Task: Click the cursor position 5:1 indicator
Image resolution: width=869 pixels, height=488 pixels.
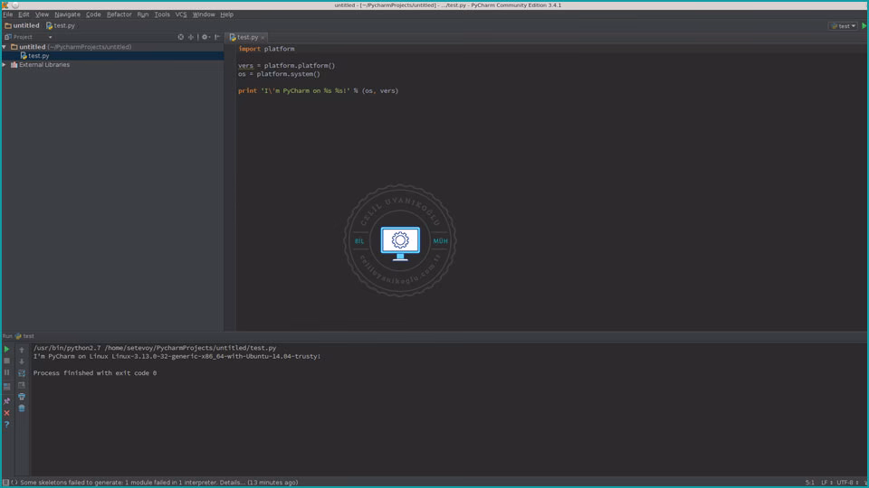Action: point(809,483)
